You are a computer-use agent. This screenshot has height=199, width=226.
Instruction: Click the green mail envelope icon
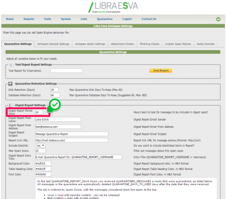click(x=218, y=19)
